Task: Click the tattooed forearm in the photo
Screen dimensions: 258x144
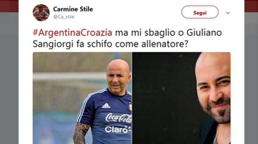Action: [x=81, y=133]
